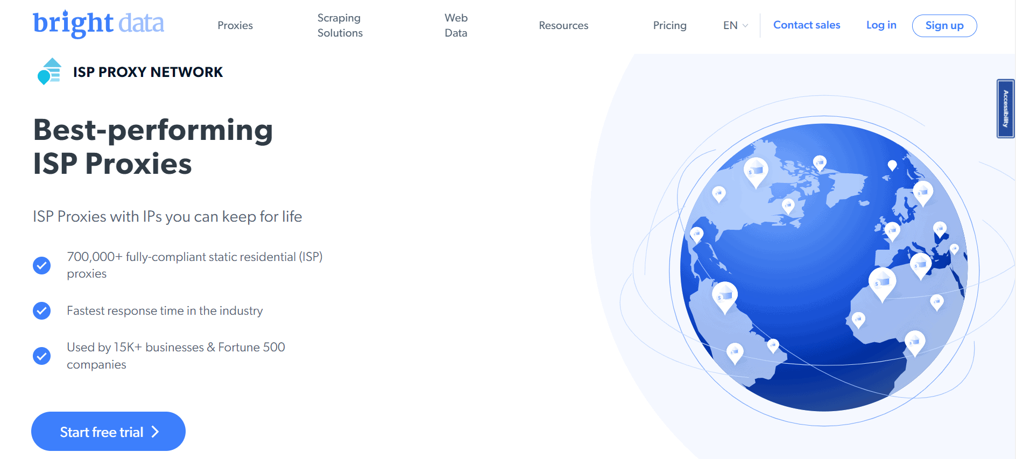Follow the Contact sales link
1016x459 pixels.
click(x=807, y=25)
